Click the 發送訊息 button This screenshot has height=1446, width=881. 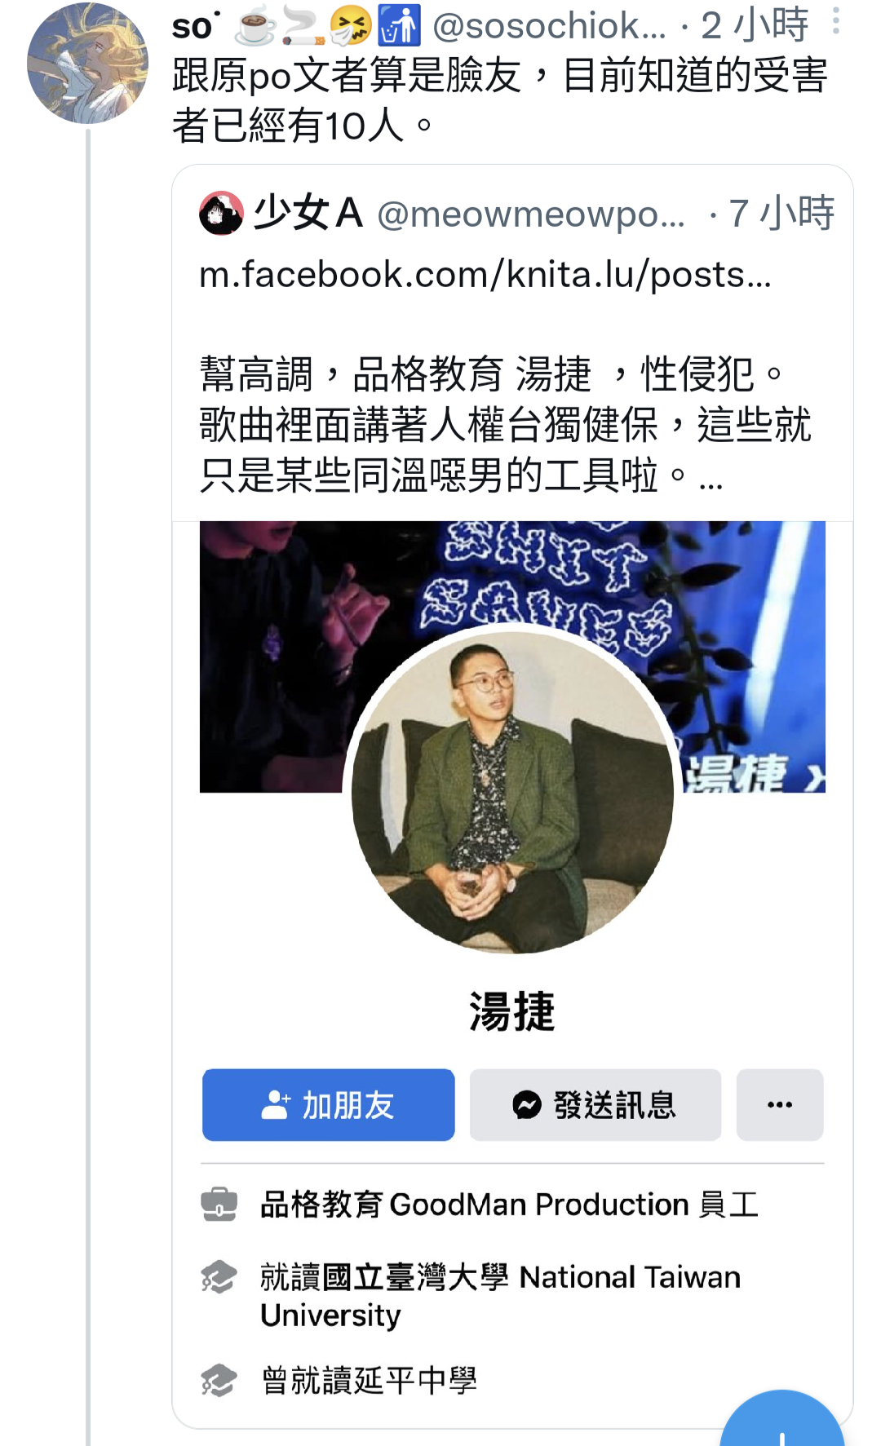pyautogui.click(x=595, y=1105)
